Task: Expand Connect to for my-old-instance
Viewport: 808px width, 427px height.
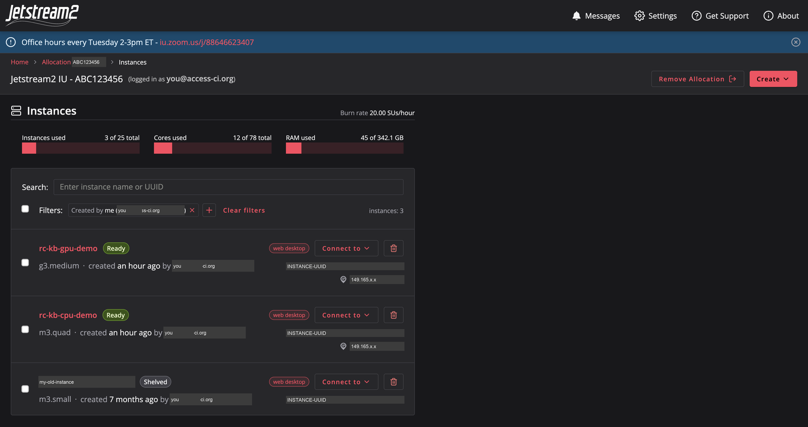Action: 346,382
